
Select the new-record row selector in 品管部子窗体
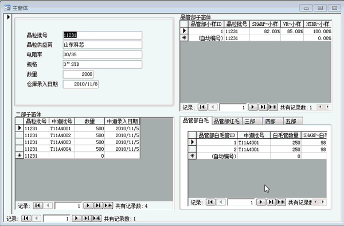pos(184,38)
